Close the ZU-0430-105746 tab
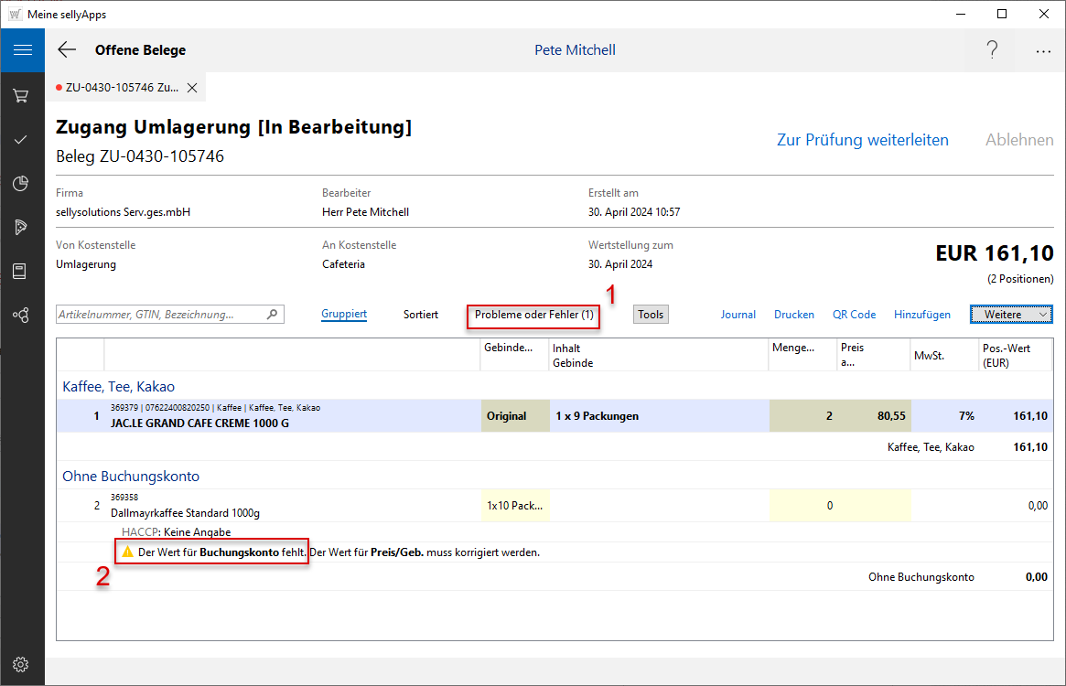The height and width of the screenshot is (686, 1066). tap(192, 88)
